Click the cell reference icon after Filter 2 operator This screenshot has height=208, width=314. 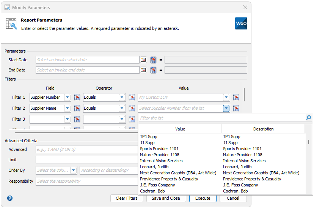point(132,108)
